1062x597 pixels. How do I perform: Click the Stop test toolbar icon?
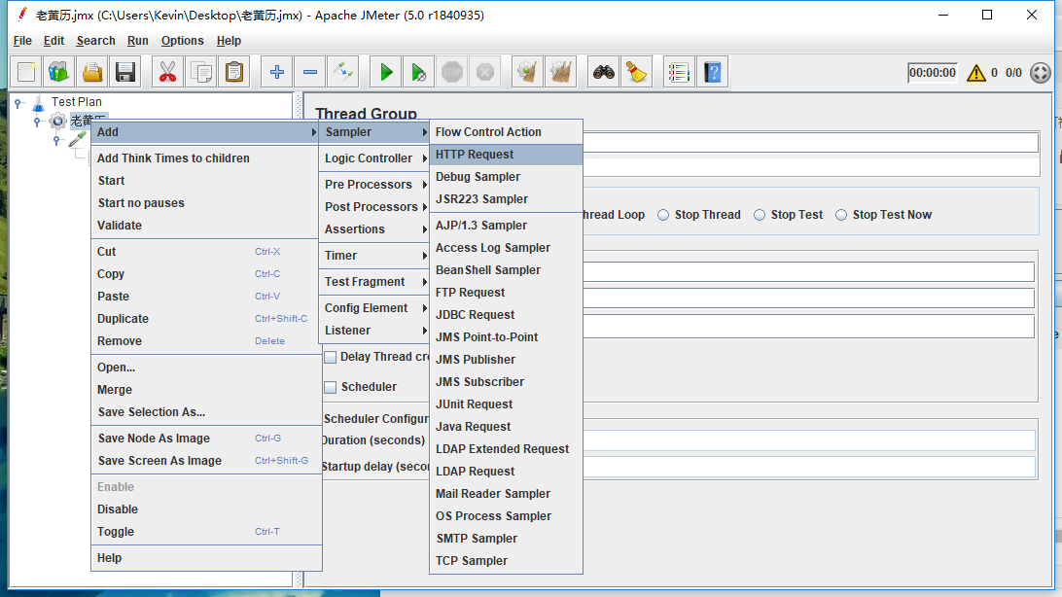pos(452,72)
